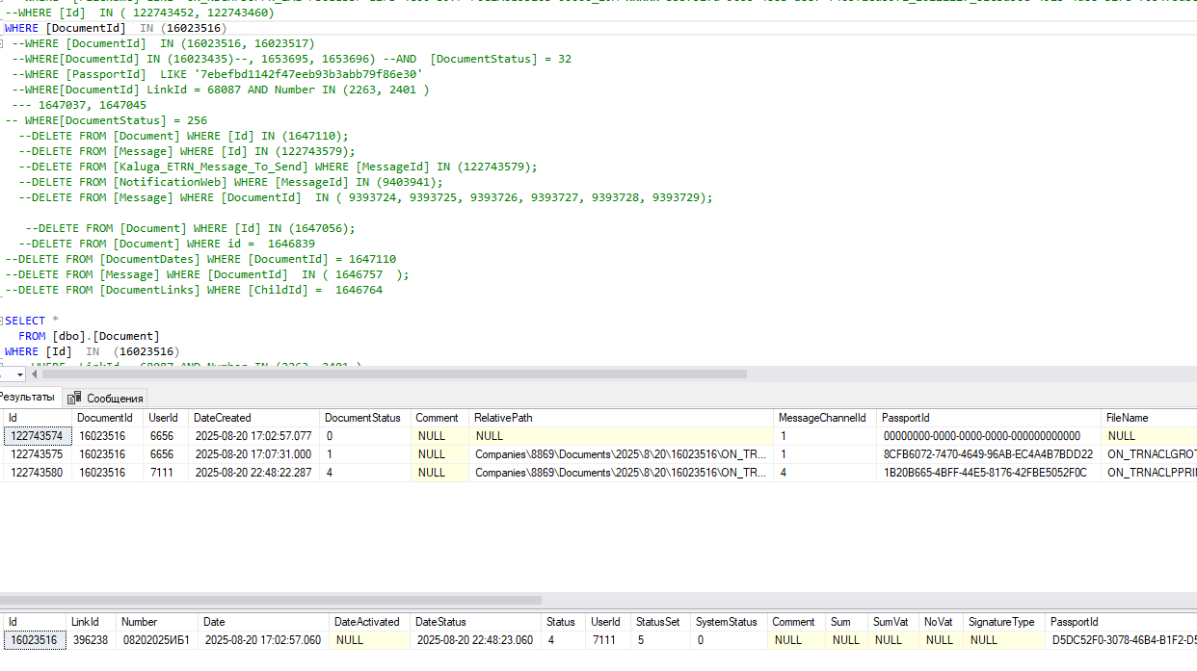Click the Id cell 16023516 in bottom grid

click(34, 639)
